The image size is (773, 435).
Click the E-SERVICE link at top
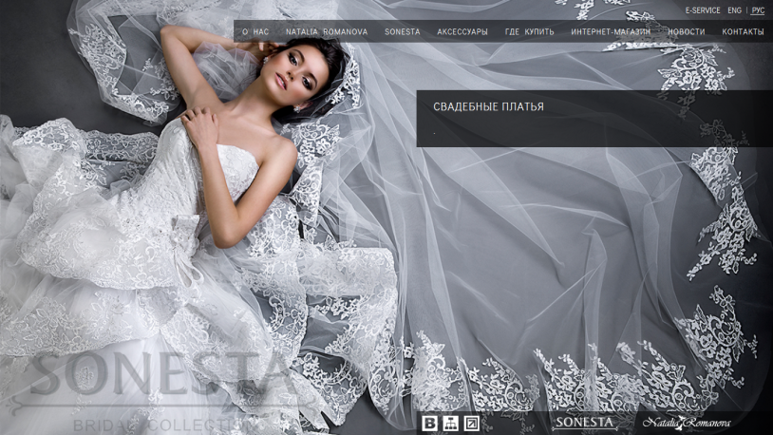click(x=703, y=10)
